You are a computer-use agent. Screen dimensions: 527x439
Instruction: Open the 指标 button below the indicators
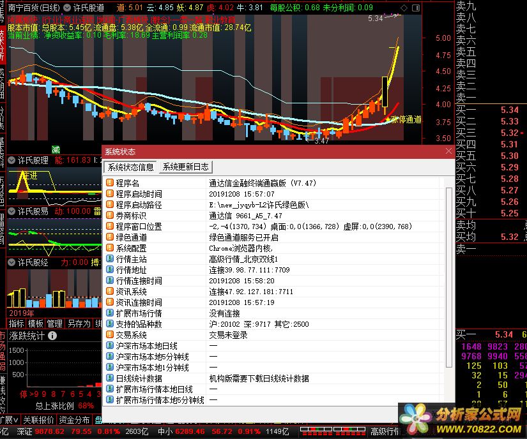point(17,324)
